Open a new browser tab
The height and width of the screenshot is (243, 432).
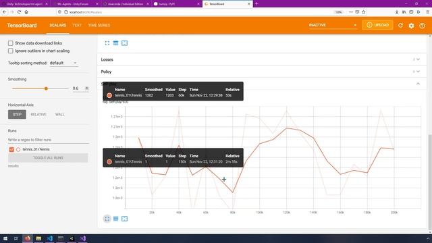point(256,4)
